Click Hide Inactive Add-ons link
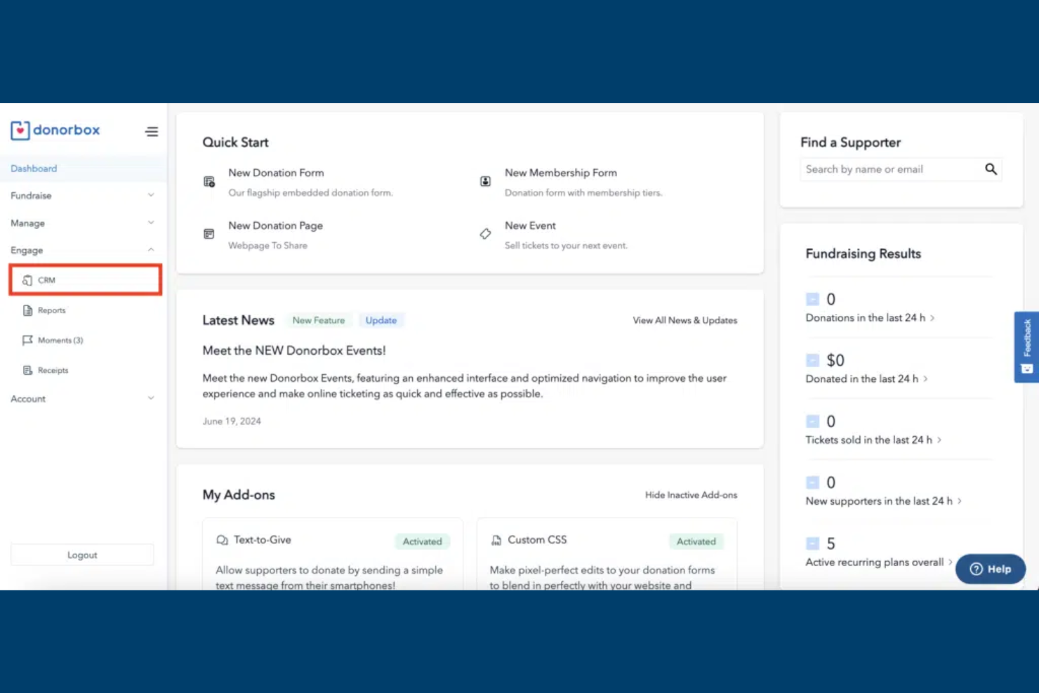The width and height of the screenshot is (1039, 693). tap(691, 495)
